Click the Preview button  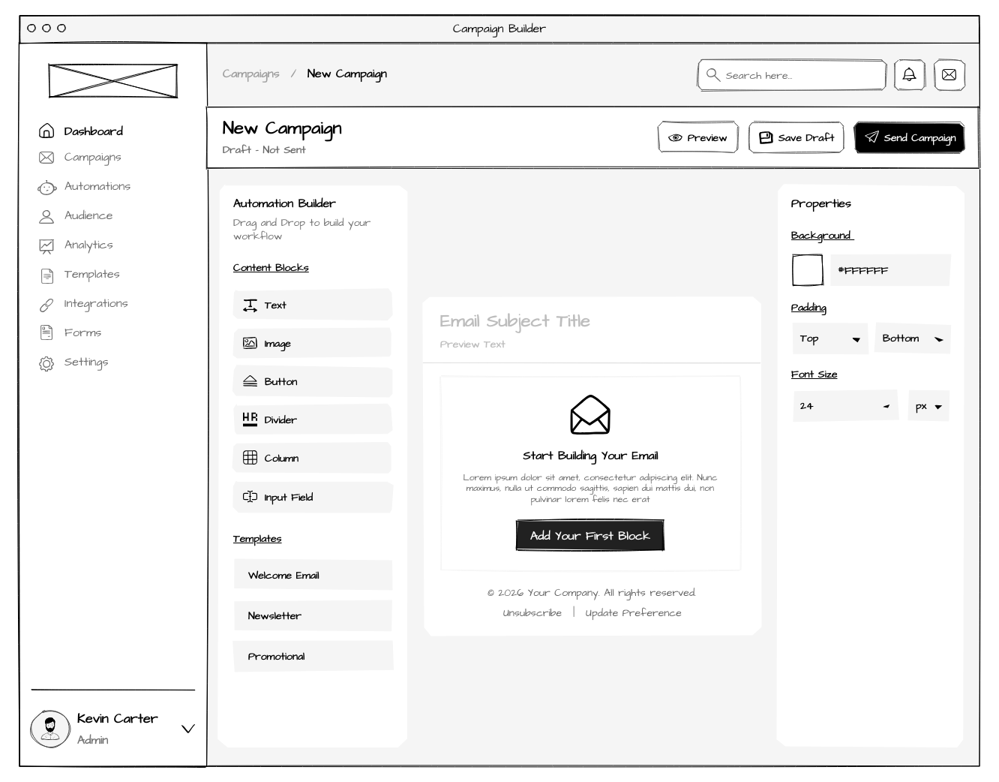698,137
